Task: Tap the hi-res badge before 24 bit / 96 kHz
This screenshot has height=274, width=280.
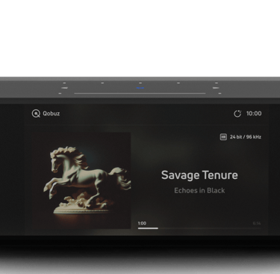Action: click(x=223, y=137)
